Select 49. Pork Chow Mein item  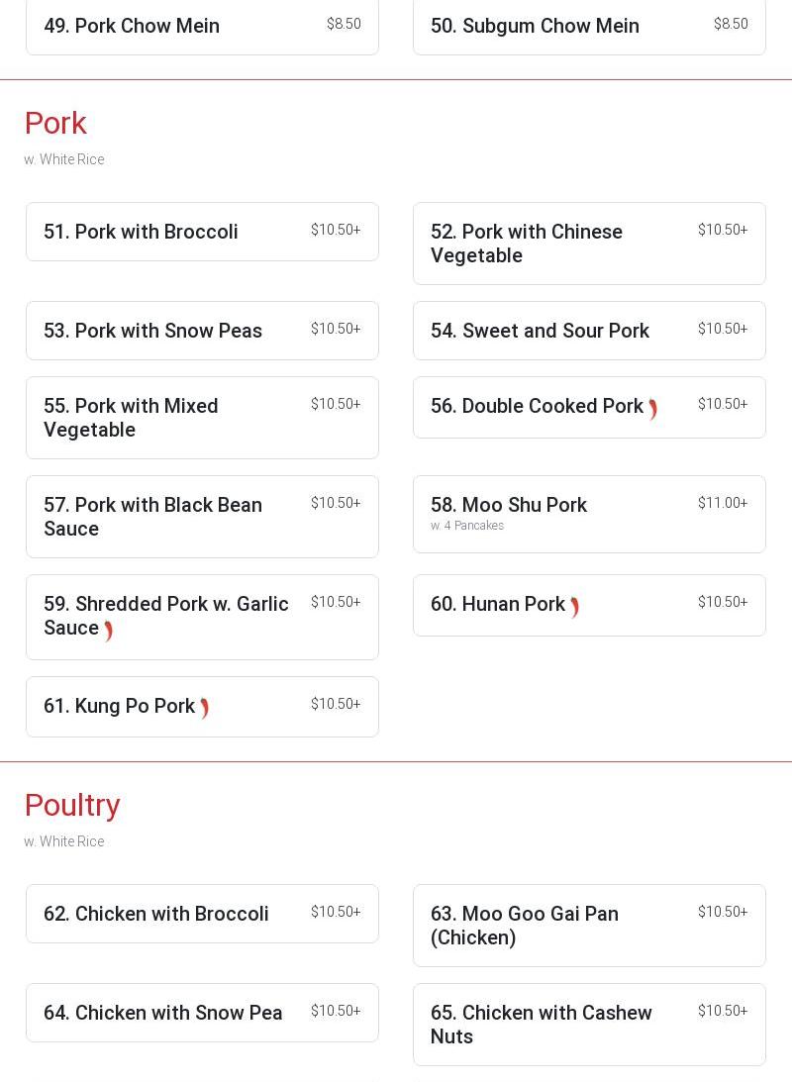click(x=202, y=26)
